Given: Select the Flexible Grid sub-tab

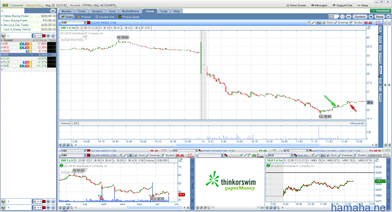Looking at the screenshot, I should (x=105, y=17).
